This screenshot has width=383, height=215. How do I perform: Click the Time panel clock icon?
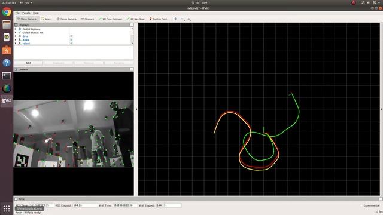coord(16,199)
